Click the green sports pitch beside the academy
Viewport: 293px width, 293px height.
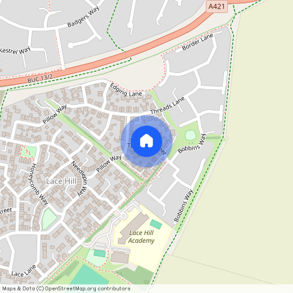tap(156, 224)
